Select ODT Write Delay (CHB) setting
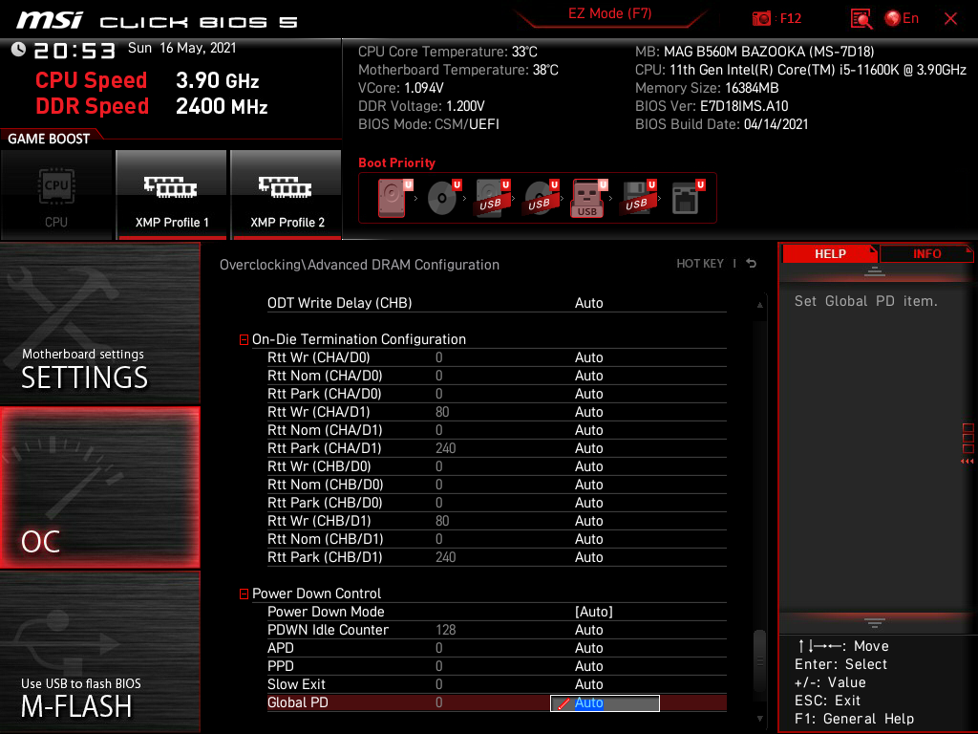 [x=497, y=303]
